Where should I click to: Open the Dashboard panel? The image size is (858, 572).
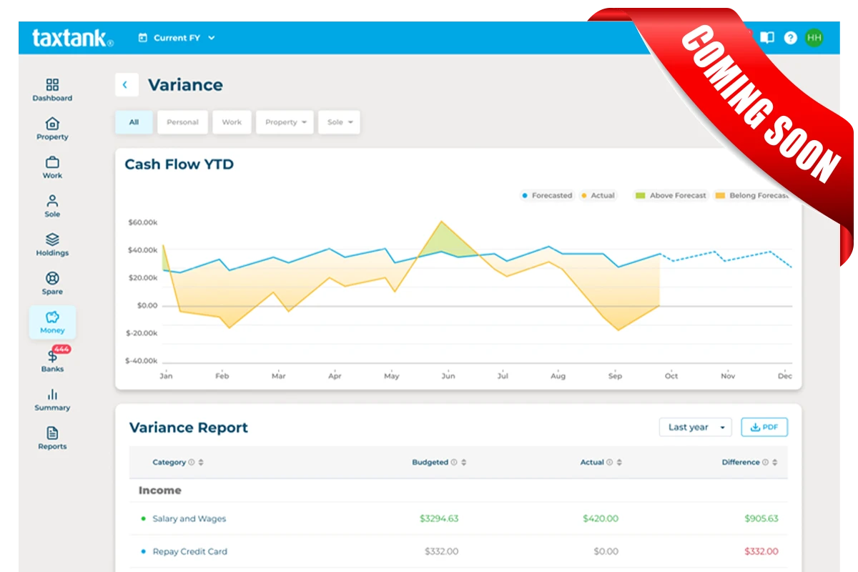click(51, 89)
